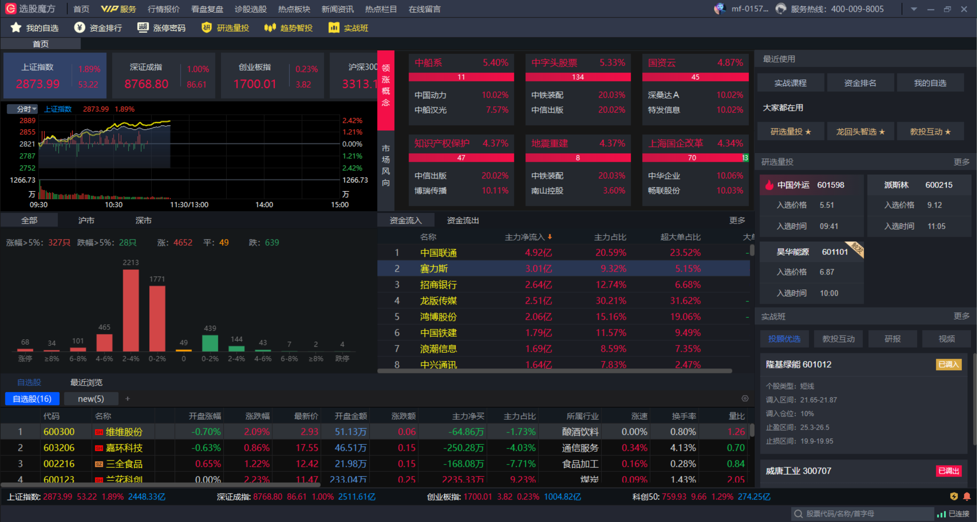Open the 诊股选股 menu

click(250, 9)
